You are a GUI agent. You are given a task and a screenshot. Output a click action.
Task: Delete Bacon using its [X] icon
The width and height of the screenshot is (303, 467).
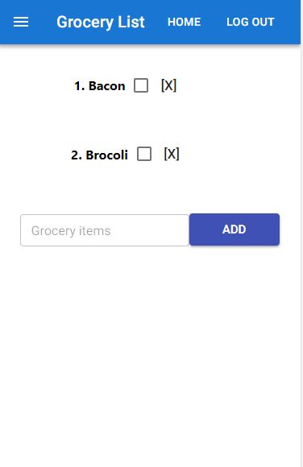168,85
